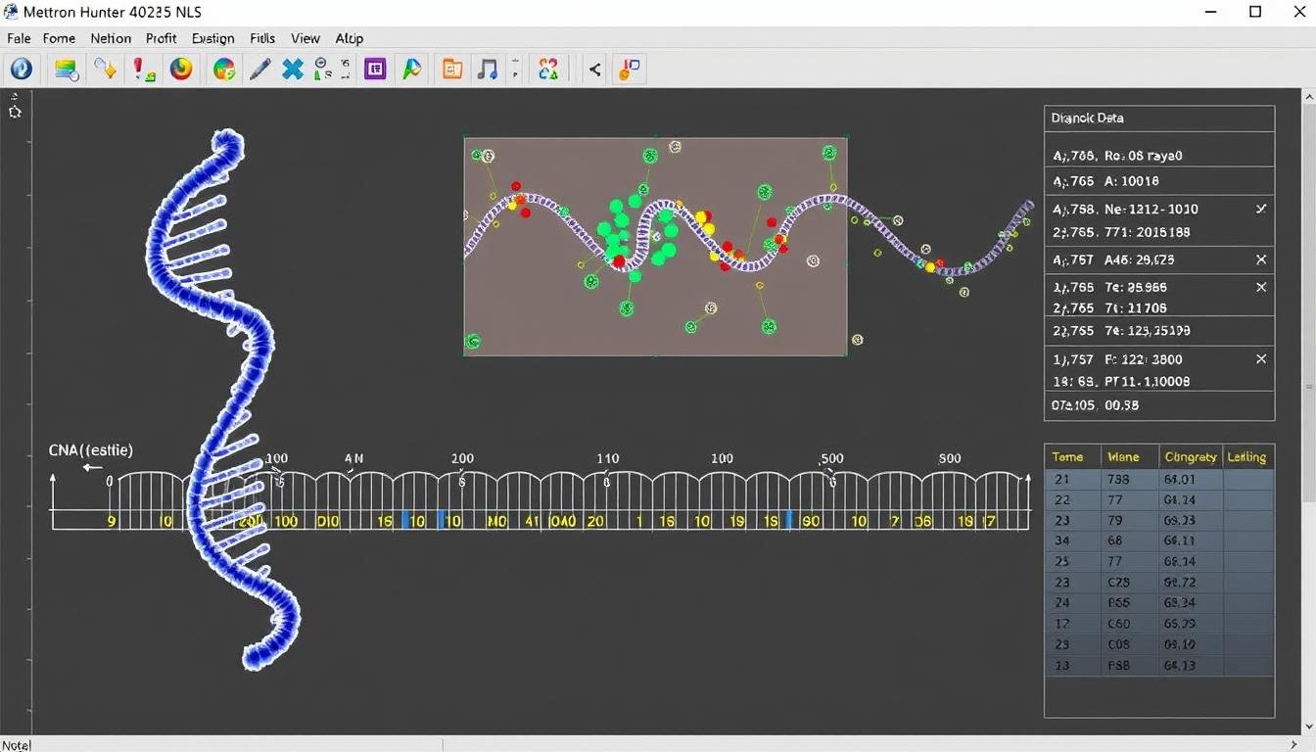
Task: Dismiss the A,757 A46 entry with its X
Action: coord(1261,259)
